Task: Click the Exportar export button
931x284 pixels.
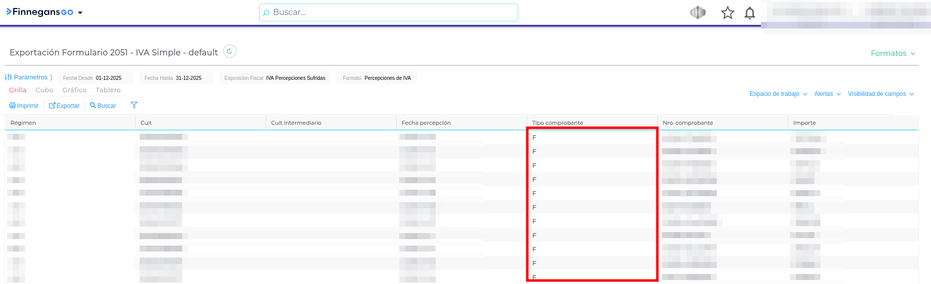Action: [64, 106]
